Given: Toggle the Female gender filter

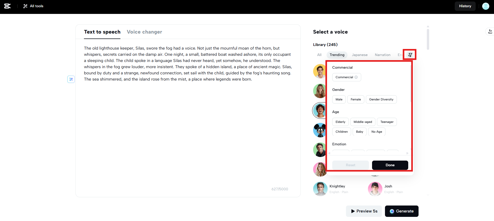Looking at the screenshot, I should click(x=356, y=99).
